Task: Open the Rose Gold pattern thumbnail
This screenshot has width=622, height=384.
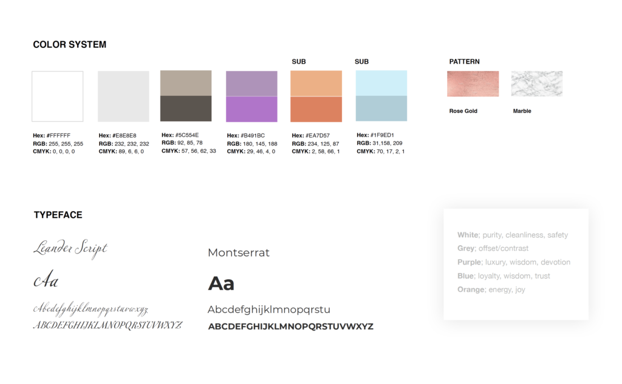Action: coord(473,84)
